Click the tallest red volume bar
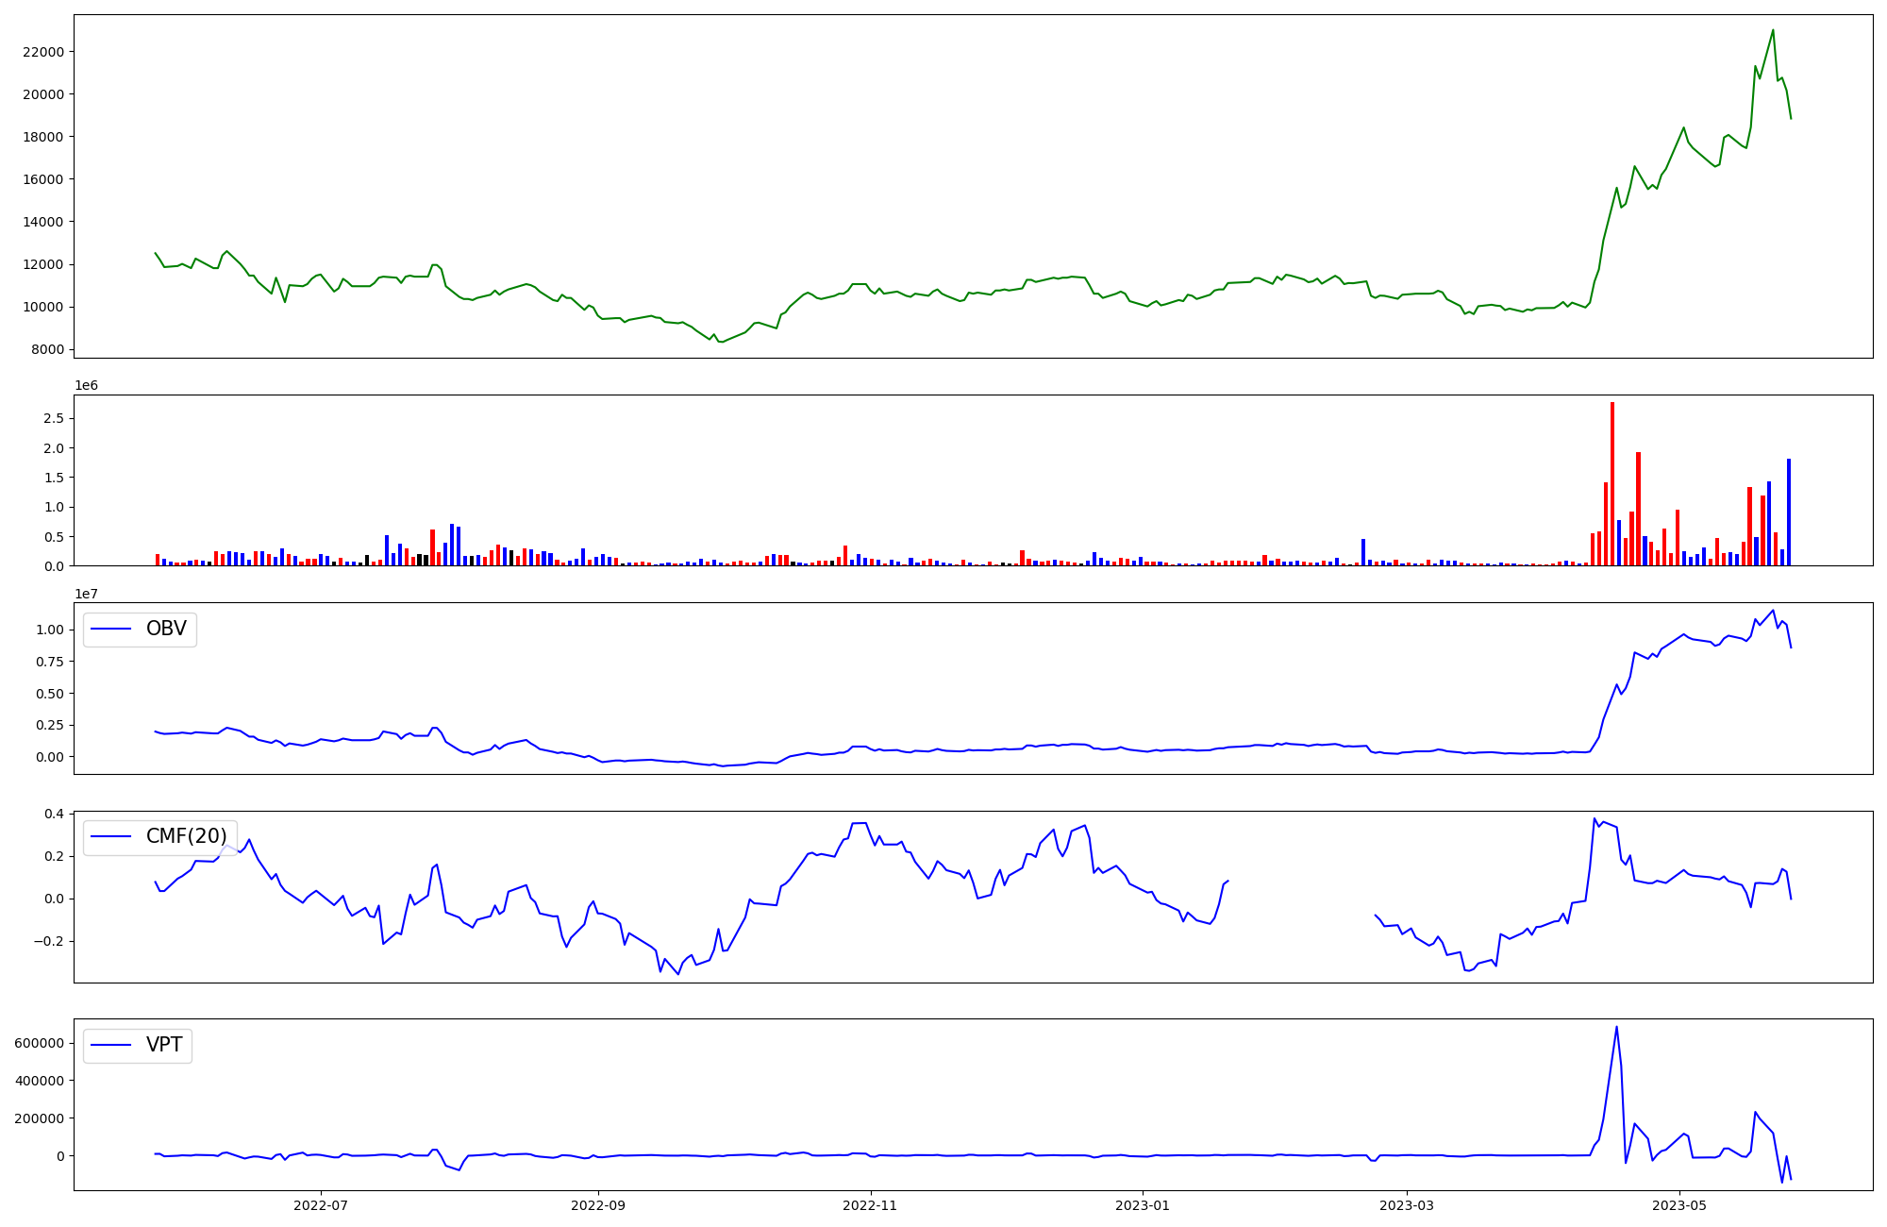1887x1227 pixels. coord(1612,483)
